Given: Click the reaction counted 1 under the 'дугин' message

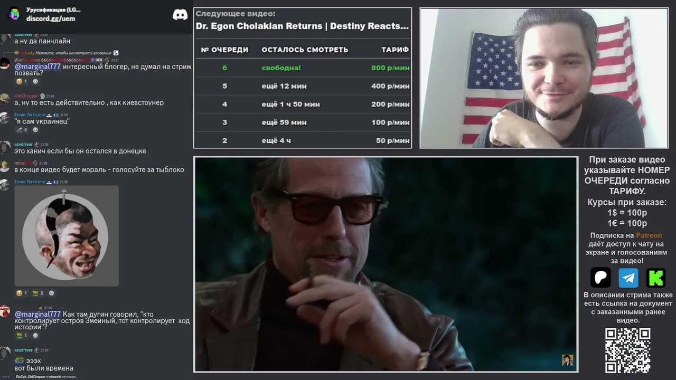Looking at the screenshot, I should [x=22, y=335].
